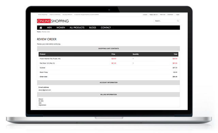Click the Total $84.40 text in the top bar

[154, 15]
